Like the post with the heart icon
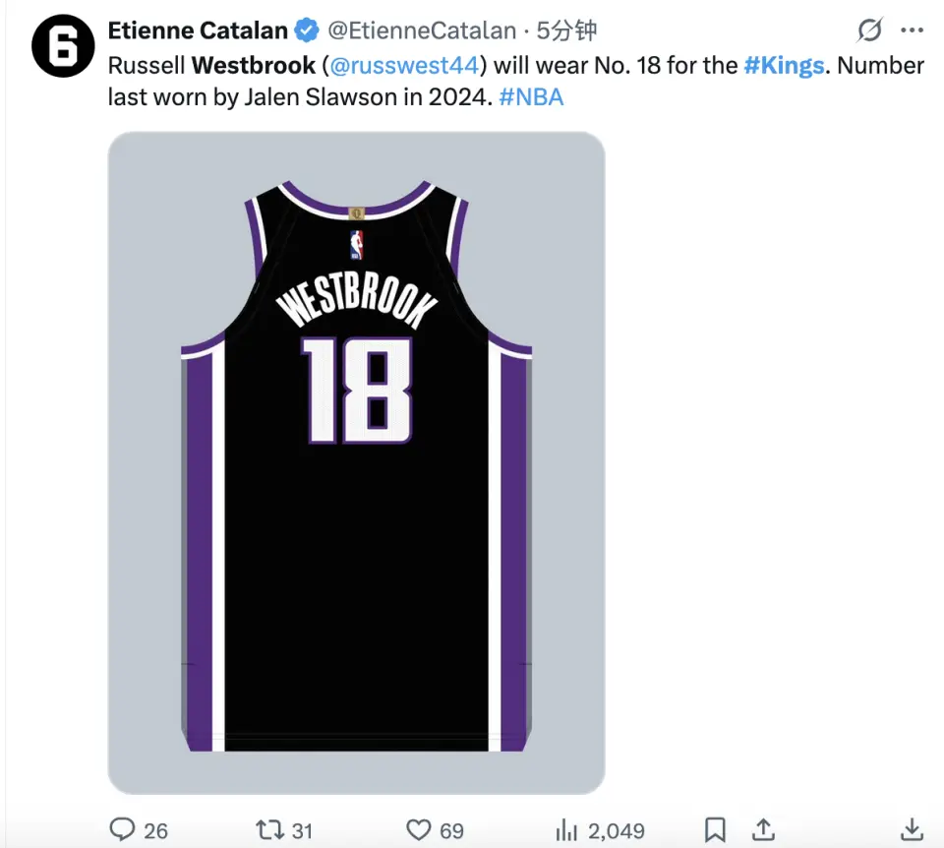 tap(420, 829)
